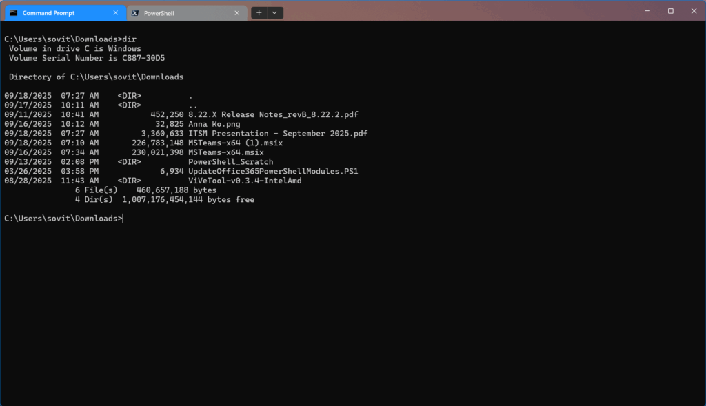Image resolution: width=706 pixels, height=406 pixels.
Task: Click the blinking cursor at the command prompt
Action: (123, 218)
